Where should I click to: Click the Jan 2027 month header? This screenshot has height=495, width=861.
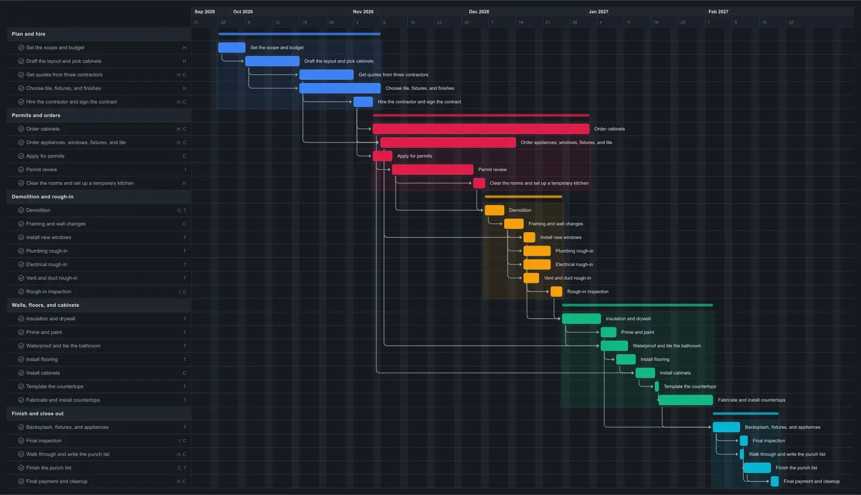(598, 11)
